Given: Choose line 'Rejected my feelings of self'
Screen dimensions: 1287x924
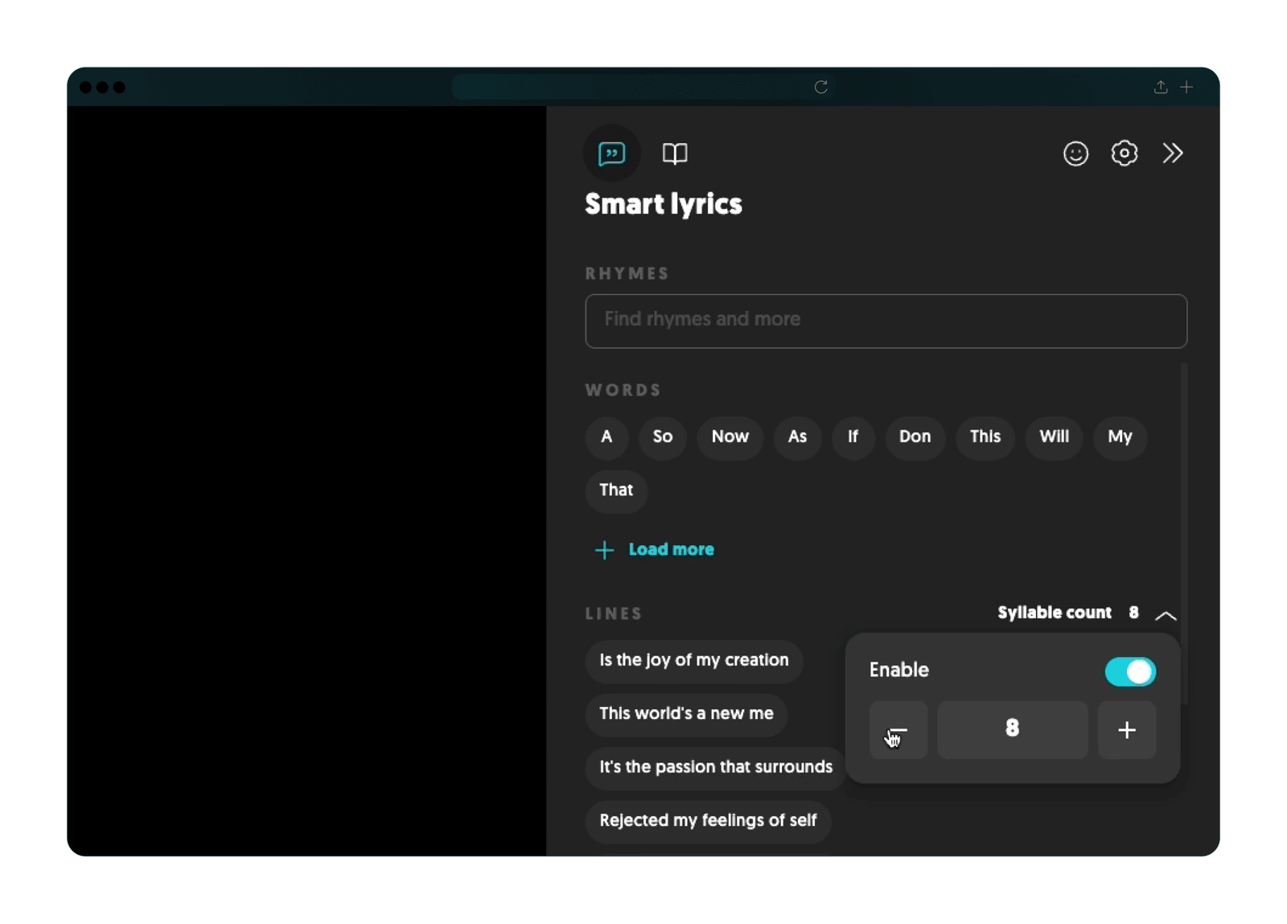Looking at the screenshot, I should tap(708, 820).
